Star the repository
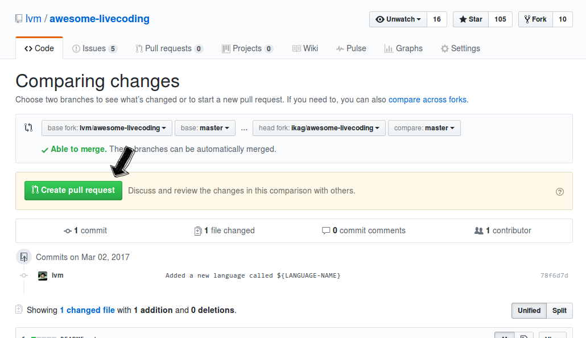The image size is (586, 338). (471, 19)
